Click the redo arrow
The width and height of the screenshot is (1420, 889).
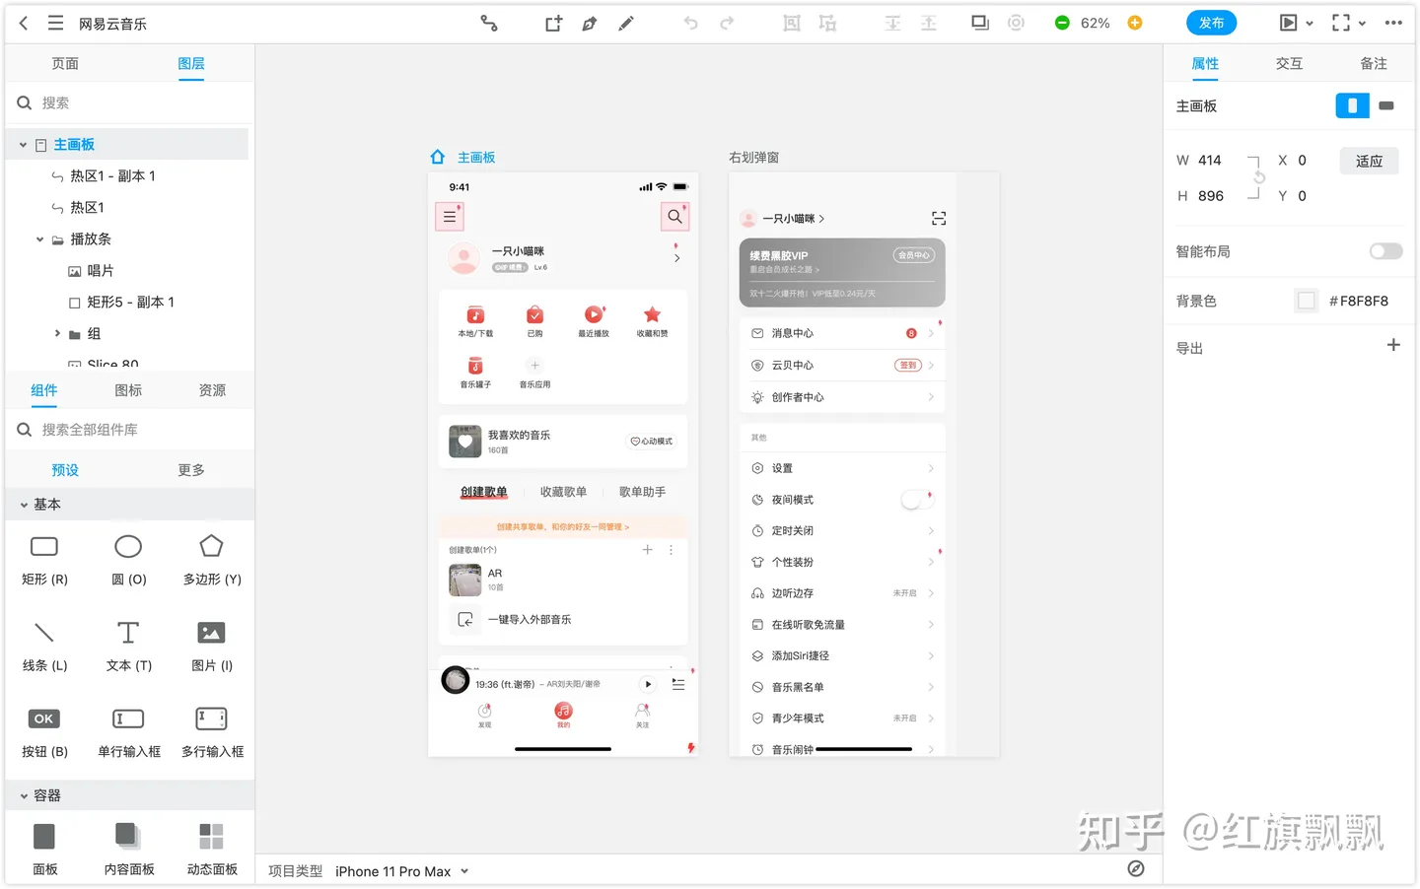727,23
